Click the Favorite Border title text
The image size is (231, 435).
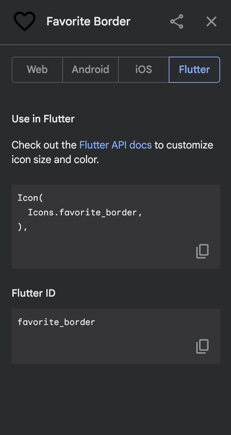pos(88,21)
